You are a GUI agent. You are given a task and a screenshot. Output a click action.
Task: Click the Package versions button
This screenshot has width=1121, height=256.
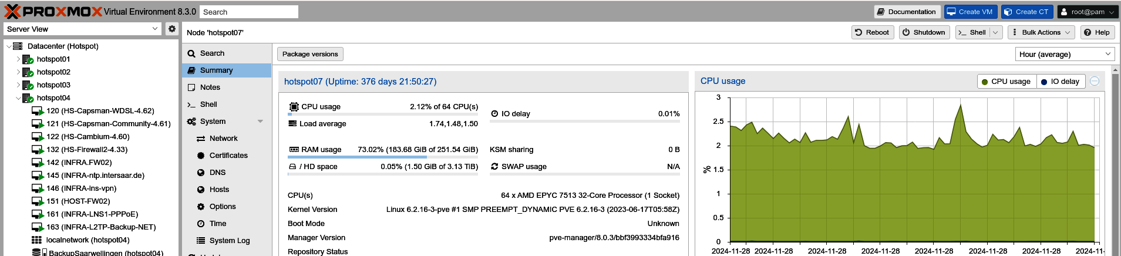point(310,54)
